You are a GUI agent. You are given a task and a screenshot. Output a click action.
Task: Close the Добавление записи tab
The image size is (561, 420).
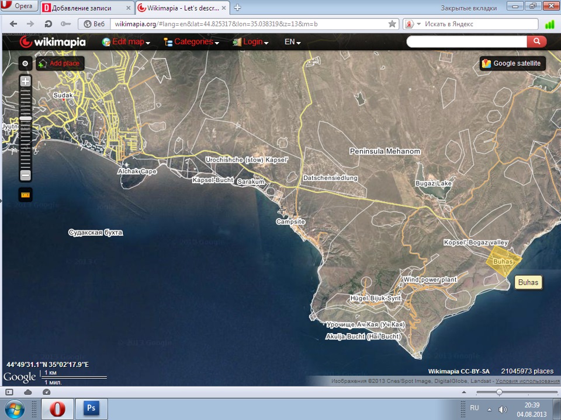128,8
